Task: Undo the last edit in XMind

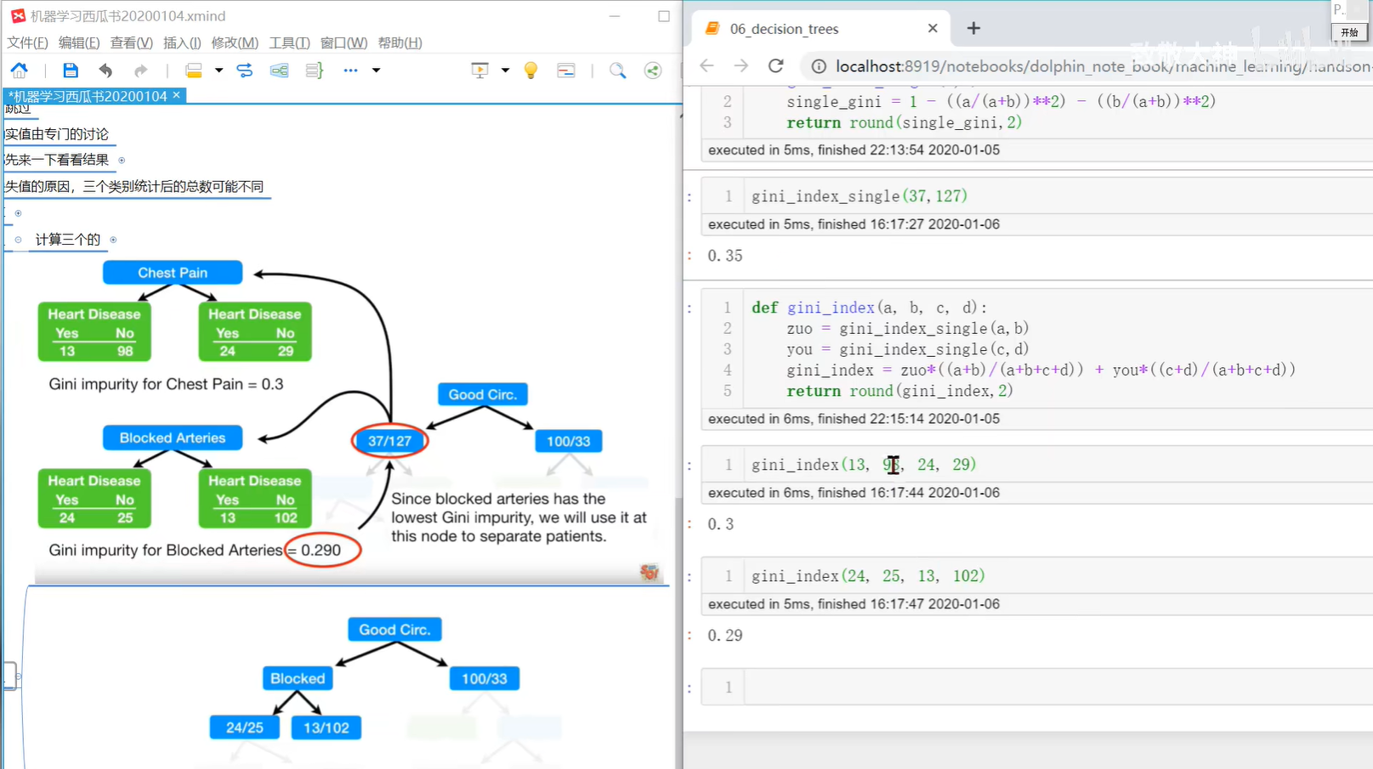Action: 105,71
